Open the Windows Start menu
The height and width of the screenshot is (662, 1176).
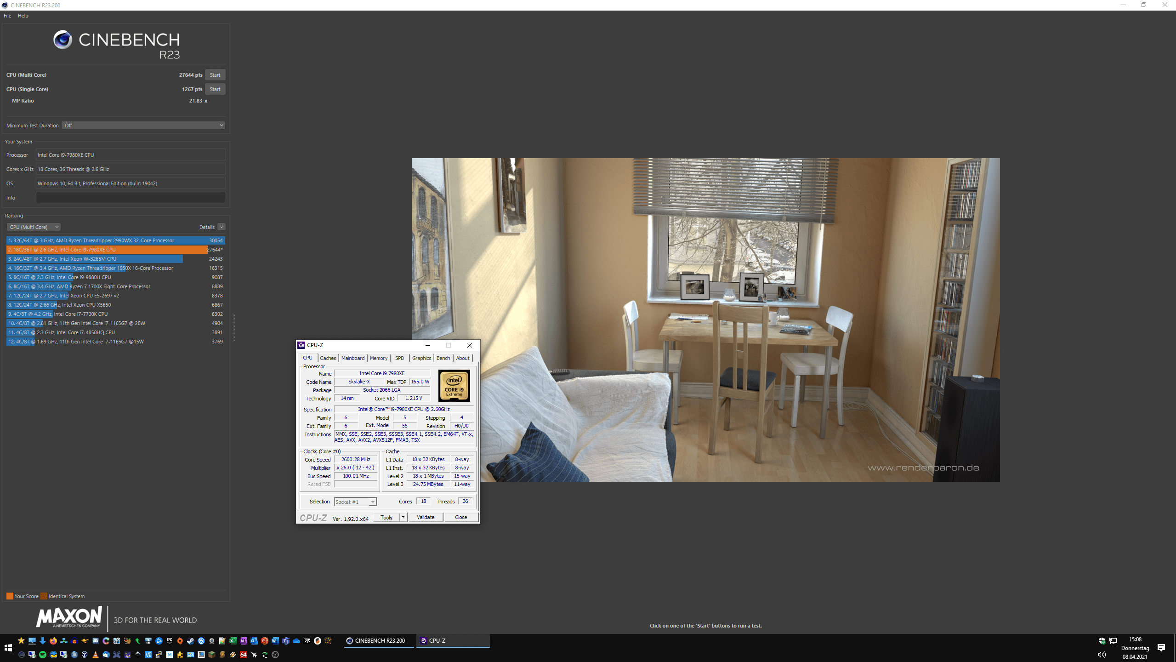(8, 648)
